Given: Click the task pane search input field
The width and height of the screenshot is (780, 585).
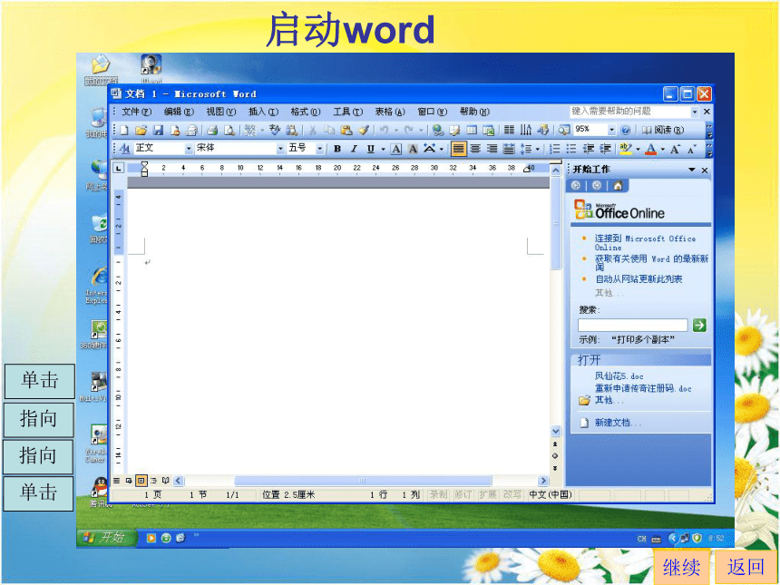Looking at the screenshot, I should 632,326.
